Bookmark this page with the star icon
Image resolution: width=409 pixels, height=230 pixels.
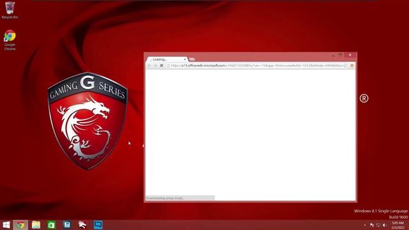coord(345,66)
